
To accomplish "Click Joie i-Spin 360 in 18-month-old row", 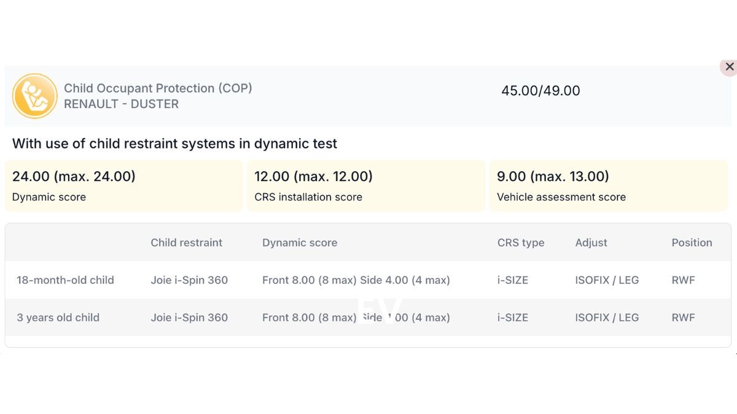I will pyautogui.click(x=189, y=280).
